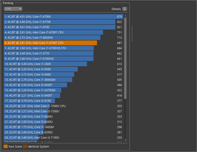Click the ranking list vertical scrollbar thumb
This screenshot has width=197, height=152.
[x=125, y=58]
